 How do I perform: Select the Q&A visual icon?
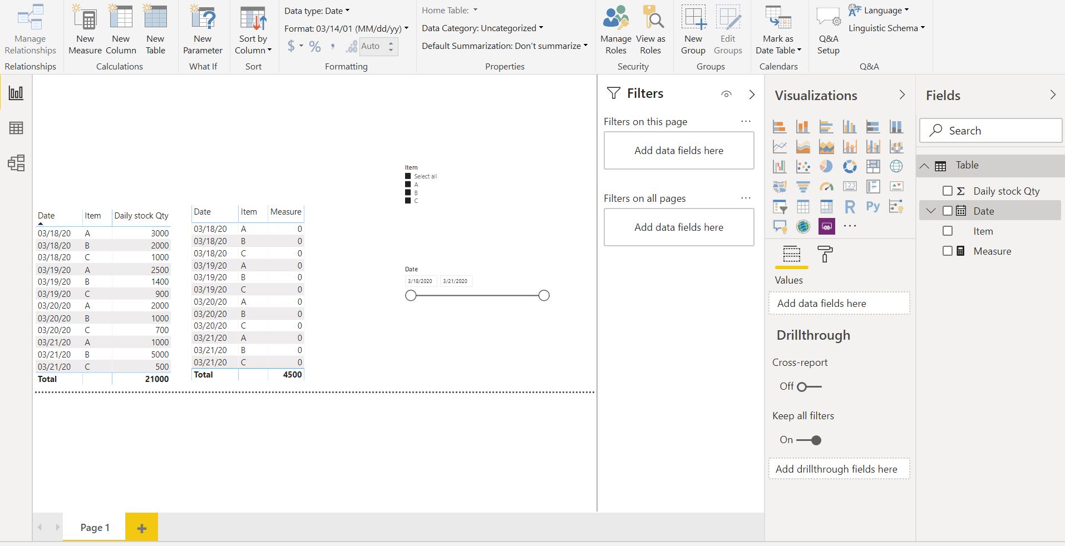[780, 226]
